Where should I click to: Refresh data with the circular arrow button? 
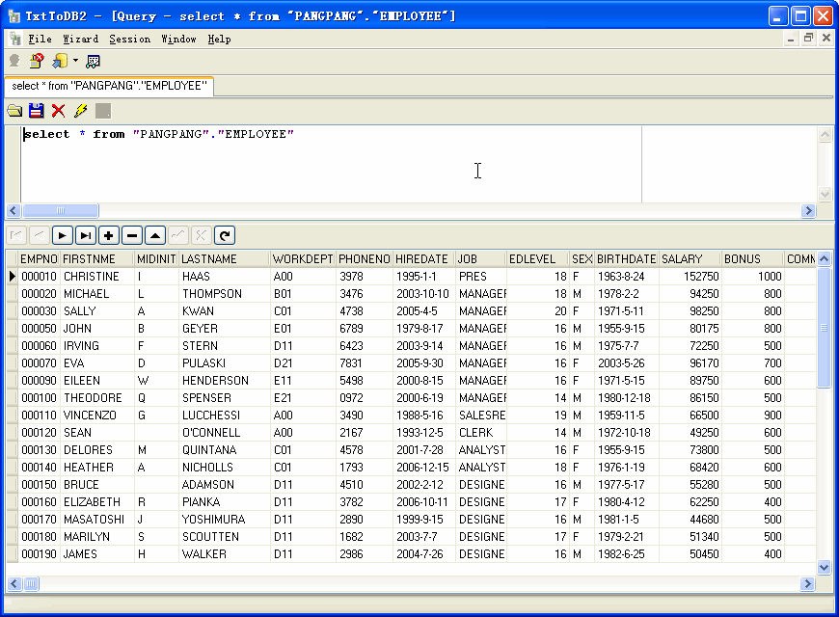pyautogui.click(x=225, y=235)
